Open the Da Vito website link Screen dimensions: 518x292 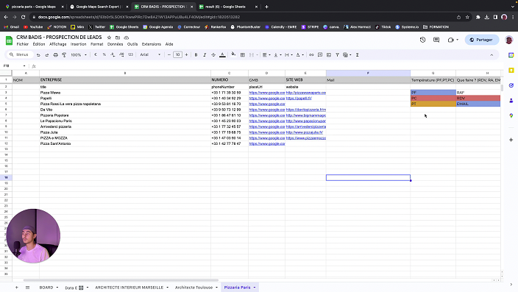click(306, 110)
